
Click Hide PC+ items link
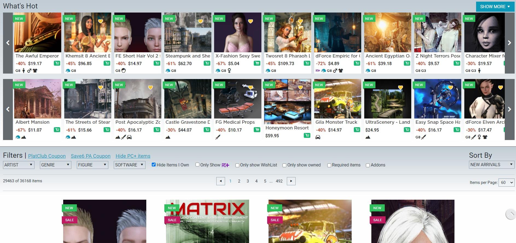click(x=133, y=156)
